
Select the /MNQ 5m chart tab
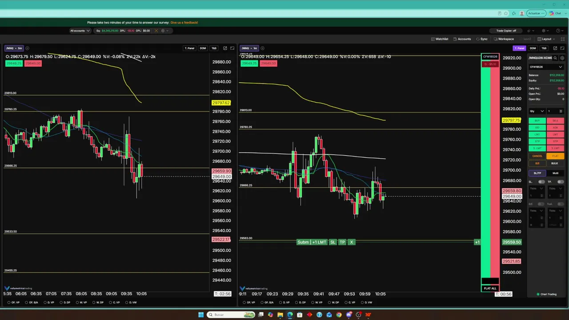click(x=15, y=48)
